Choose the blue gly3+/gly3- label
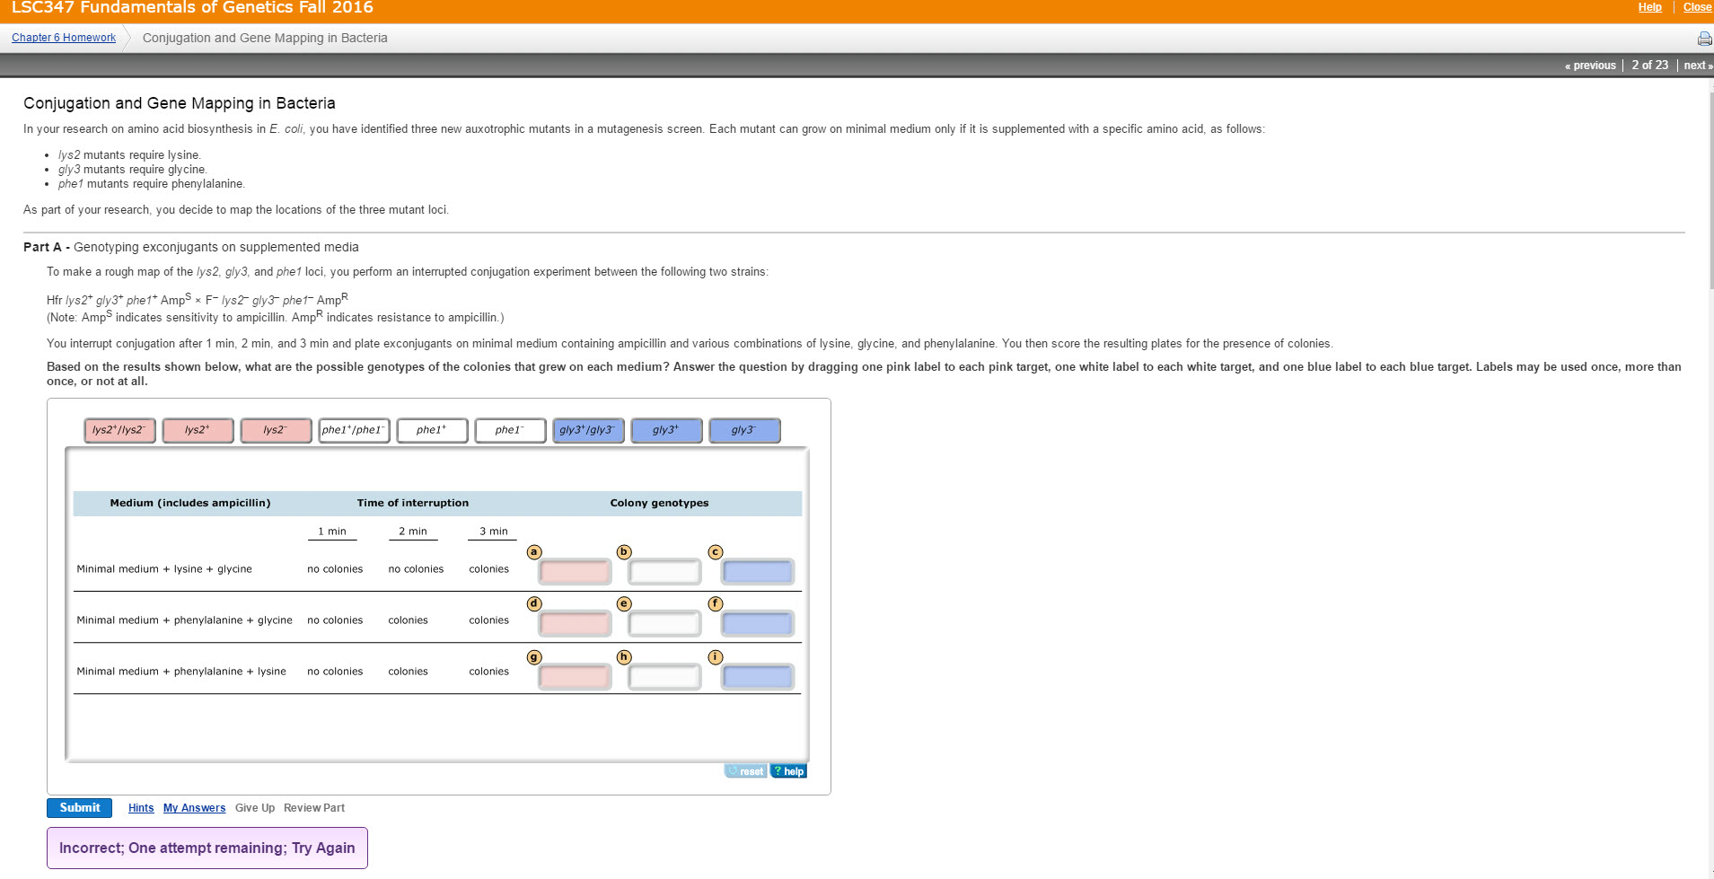Screen dimensions: 1714x879 point(588,431)
